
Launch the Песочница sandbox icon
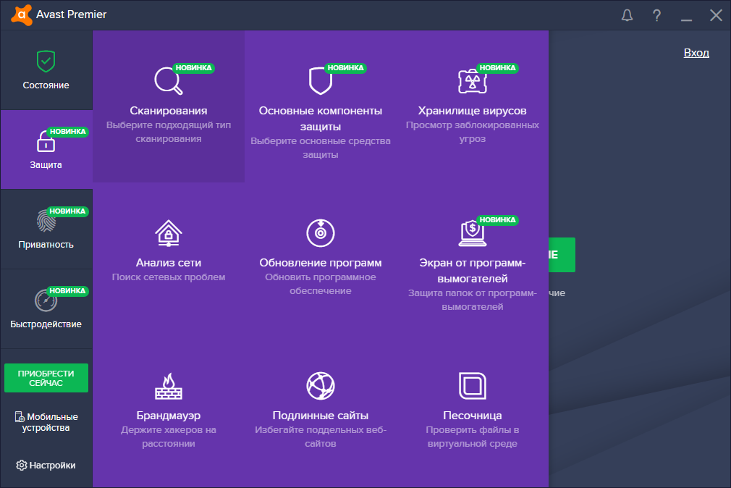472,386
